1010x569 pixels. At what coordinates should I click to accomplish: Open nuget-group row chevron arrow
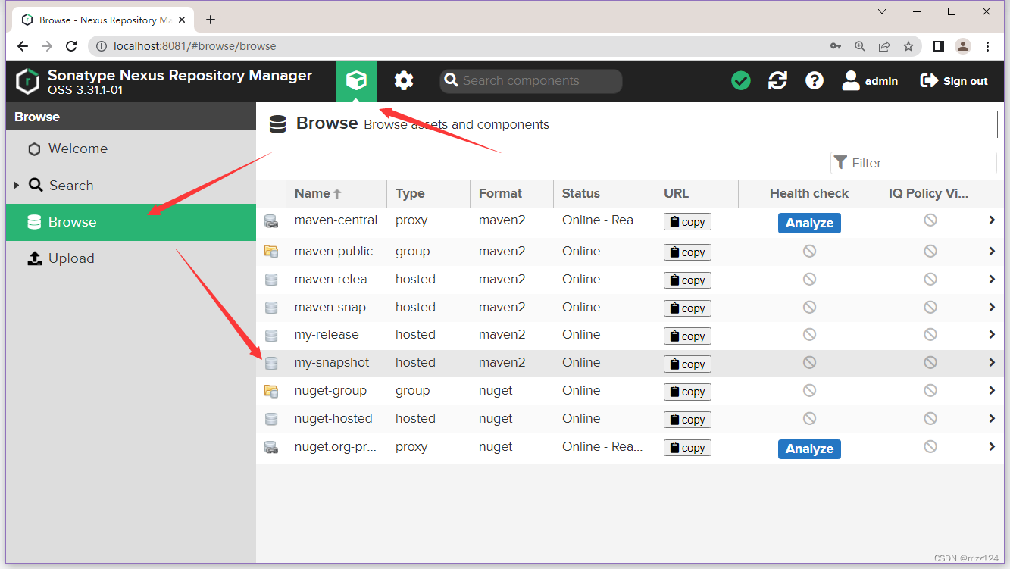point(992,391)
